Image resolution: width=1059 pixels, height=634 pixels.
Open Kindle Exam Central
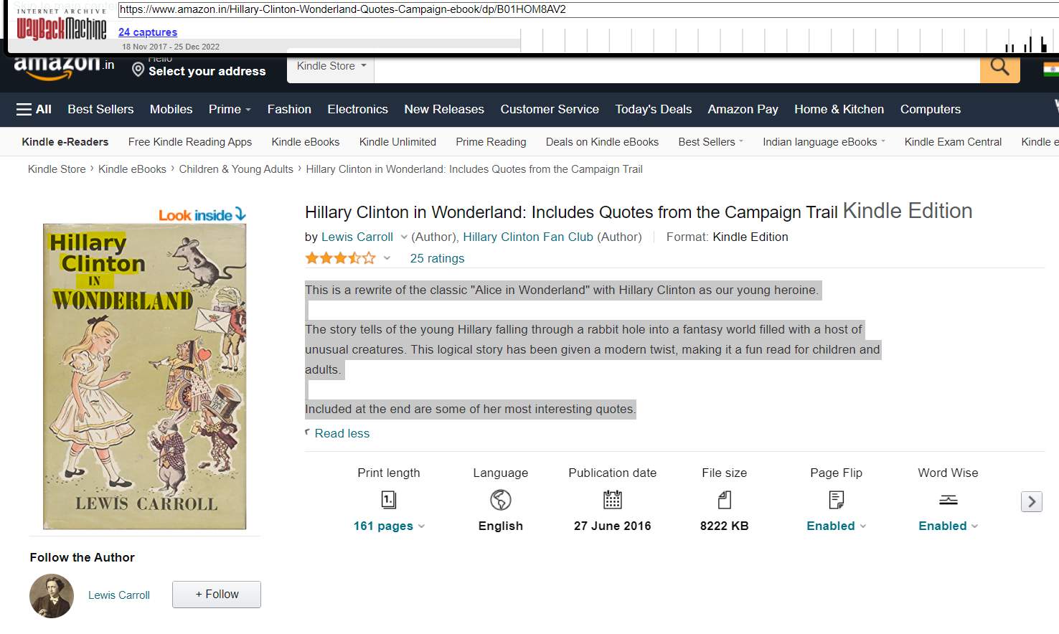tap(953, 142)
